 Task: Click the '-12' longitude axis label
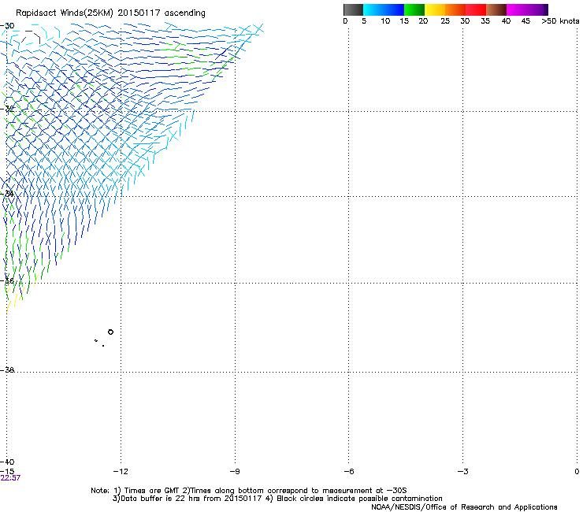tap(121, 472)
